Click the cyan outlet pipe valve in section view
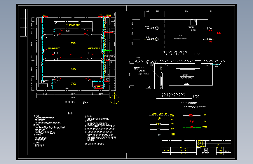 pos(216,64)
